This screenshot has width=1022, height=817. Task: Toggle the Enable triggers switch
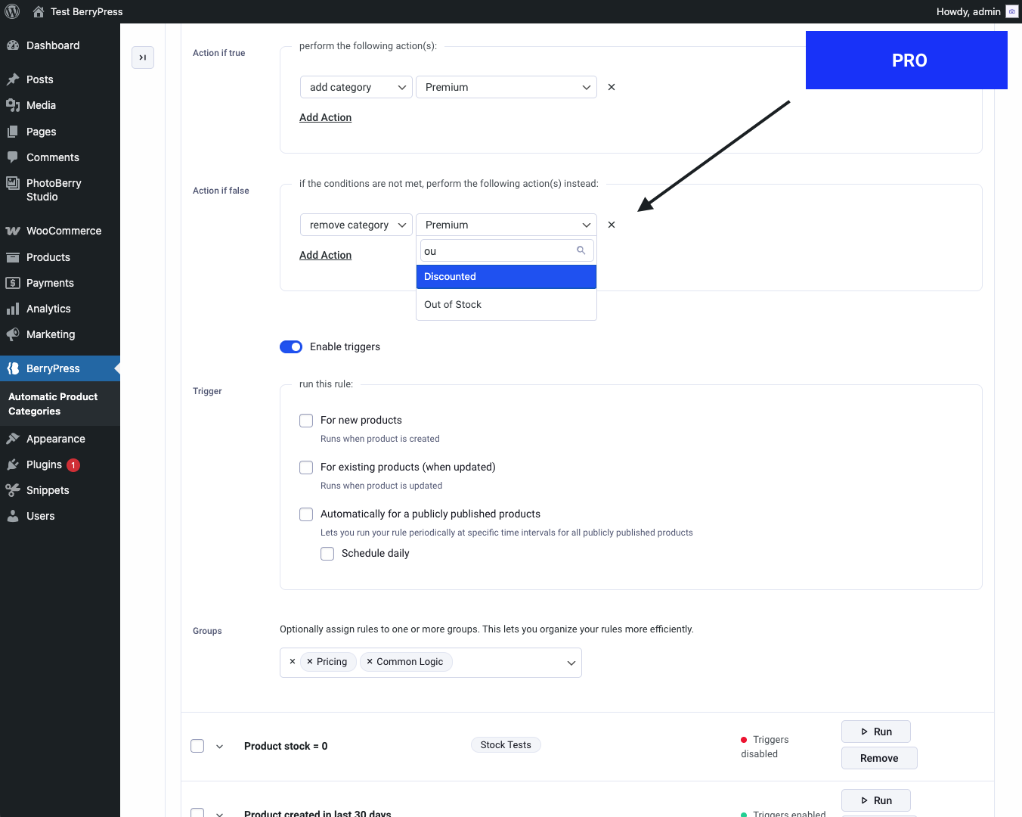click(x=291, y=346)
